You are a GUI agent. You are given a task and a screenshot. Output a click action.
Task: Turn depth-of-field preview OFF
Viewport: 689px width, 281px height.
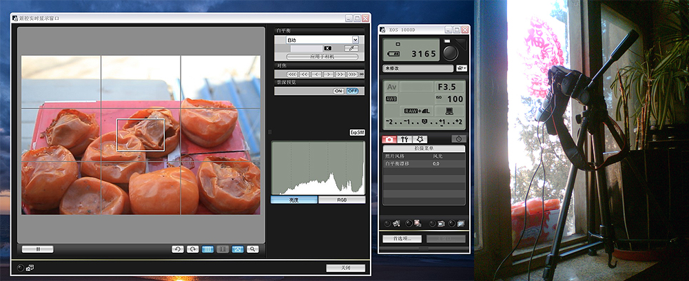point(352,91)
